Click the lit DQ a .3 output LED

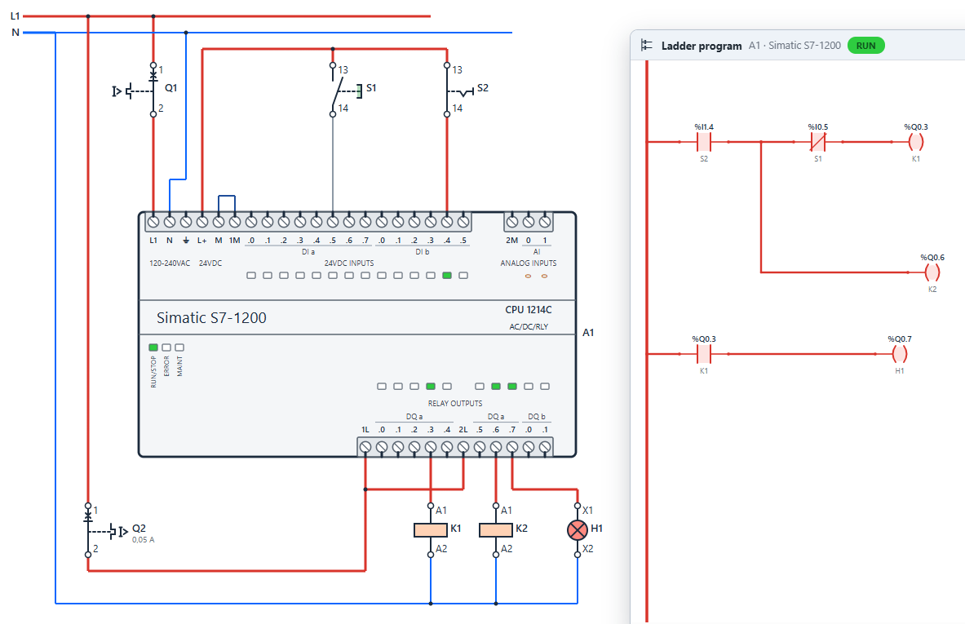pos(430,387)
